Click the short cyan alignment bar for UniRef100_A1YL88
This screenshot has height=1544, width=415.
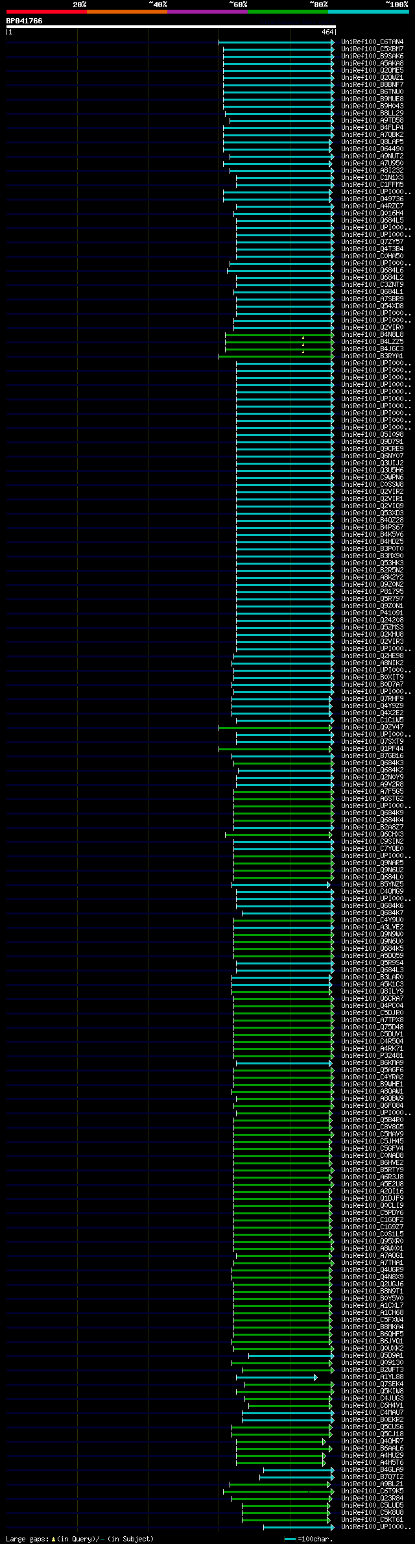[x=276, y=1377]
